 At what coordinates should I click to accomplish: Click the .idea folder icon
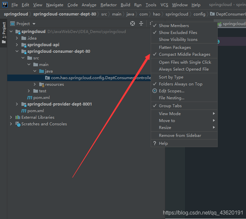[x=24, y=38]
